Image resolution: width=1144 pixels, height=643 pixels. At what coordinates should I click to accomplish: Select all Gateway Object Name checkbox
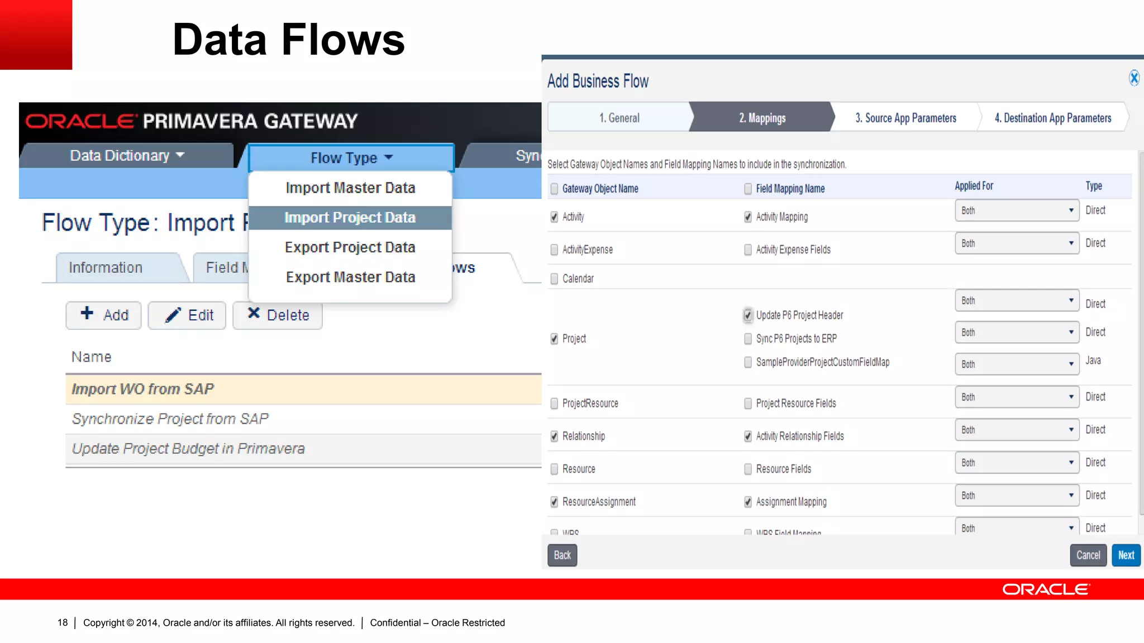click(554, 189)
